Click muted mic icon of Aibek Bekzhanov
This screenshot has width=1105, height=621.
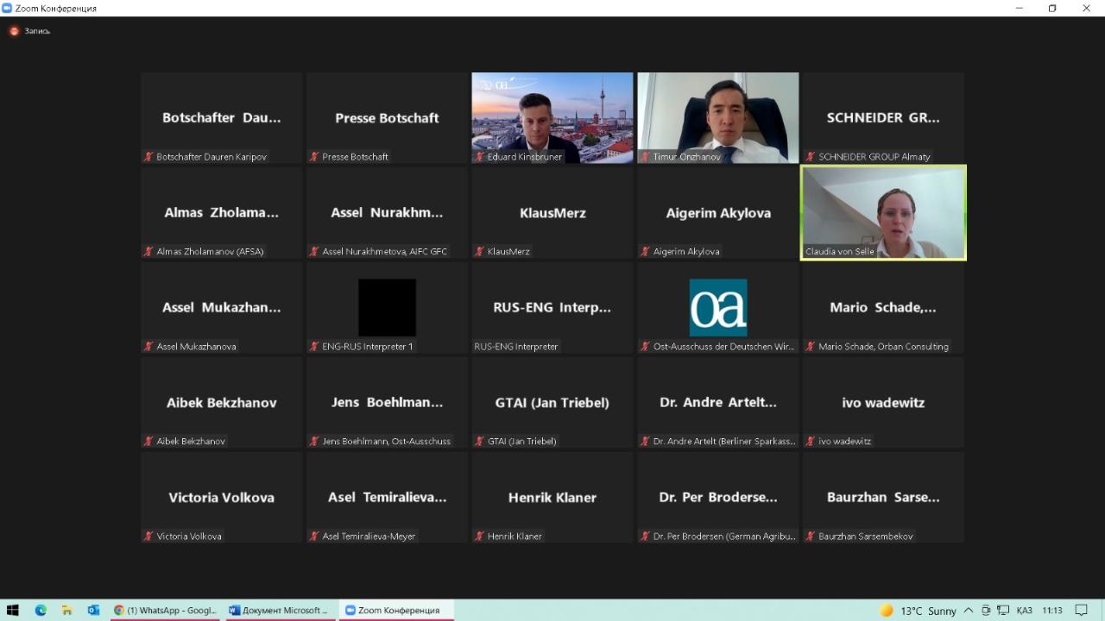[149, 442]
